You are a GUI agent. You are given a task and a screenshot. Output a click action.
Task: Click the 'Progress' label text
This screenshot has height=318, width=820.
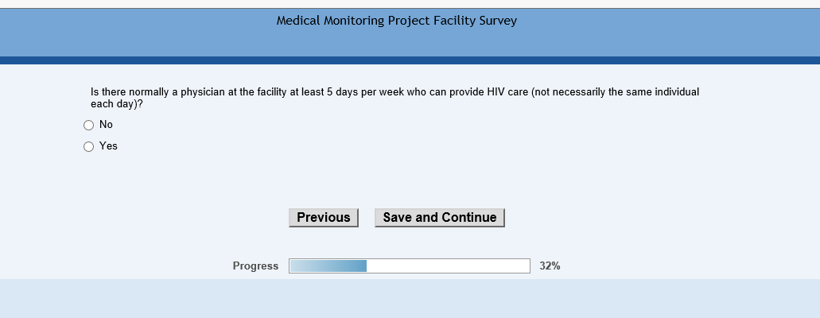(255, 266)
